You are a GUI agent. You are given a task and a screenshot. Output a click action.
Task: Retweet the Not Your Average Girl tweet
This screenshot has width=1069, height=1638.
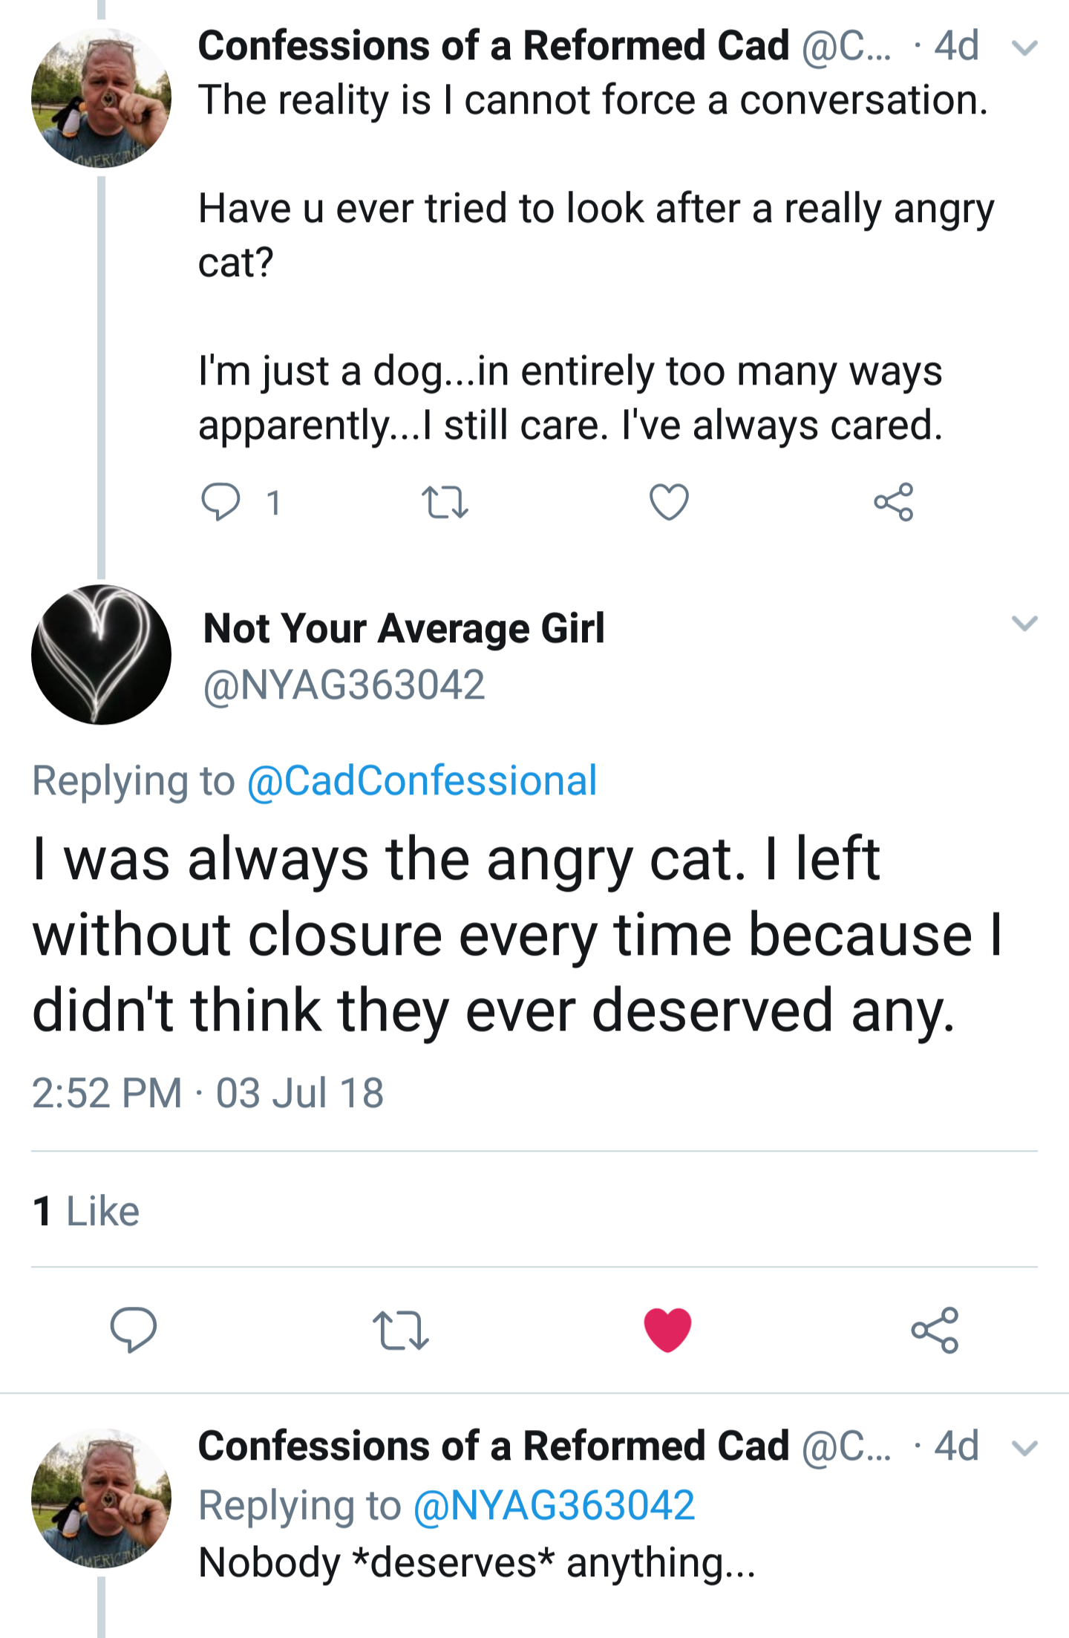[x=400, y=1329]
